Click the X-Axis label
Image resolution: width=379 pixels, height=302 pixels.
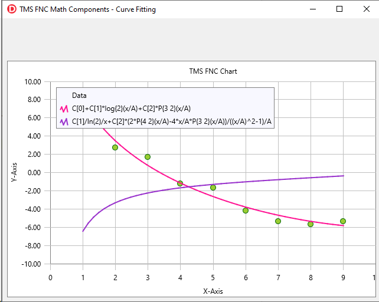coord(213,291)
